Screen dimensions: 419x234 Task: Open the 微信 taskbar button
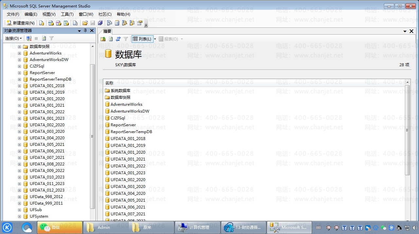60,227
